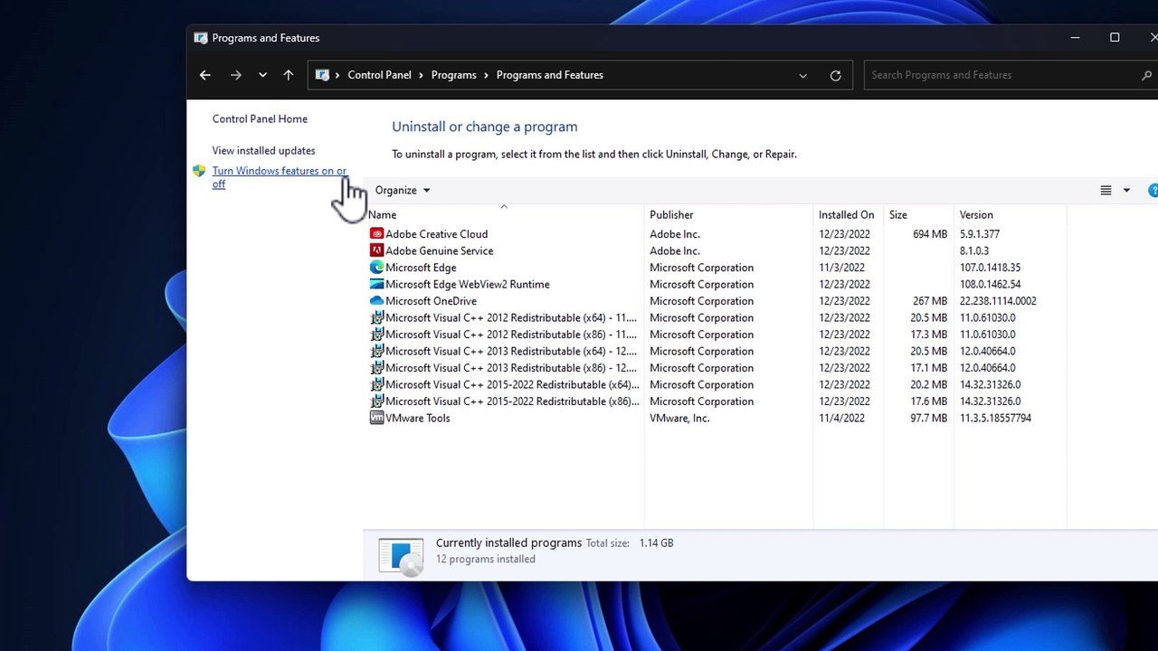Open View installed updates link
The image size is (1158, 651).
pyautogui.click(x=263, y=151)
